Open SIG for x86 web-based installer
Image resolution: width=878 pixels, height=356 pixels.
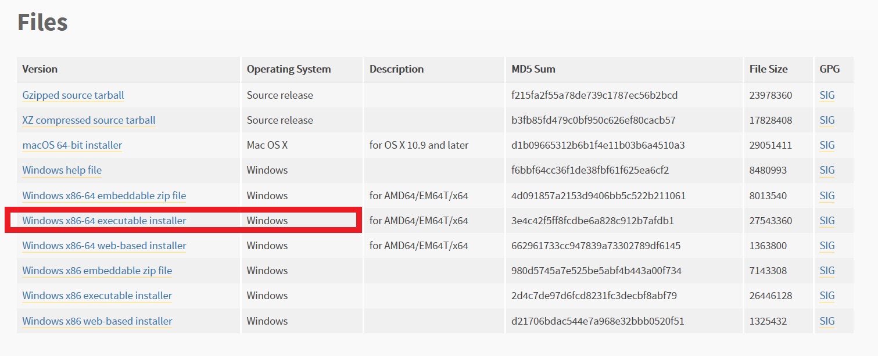click(827, 321)
